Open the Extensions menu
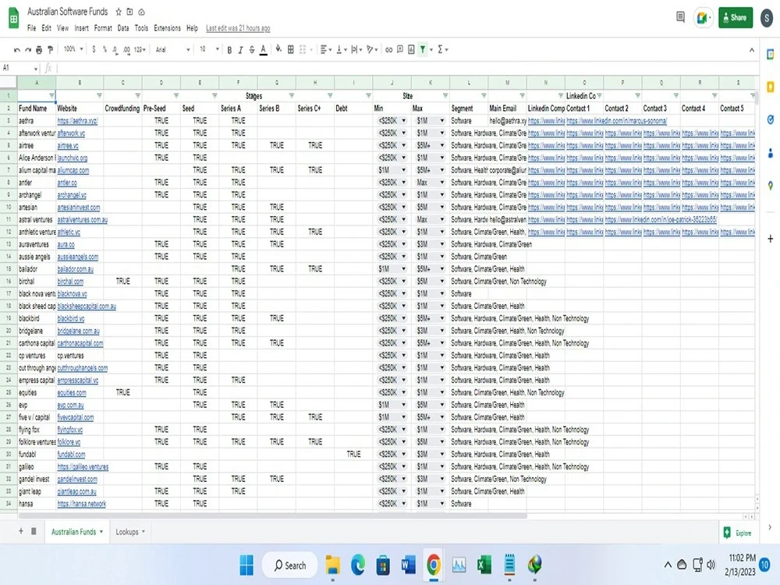Viewport: 780px width, 585px height. (x=167, y=28)
